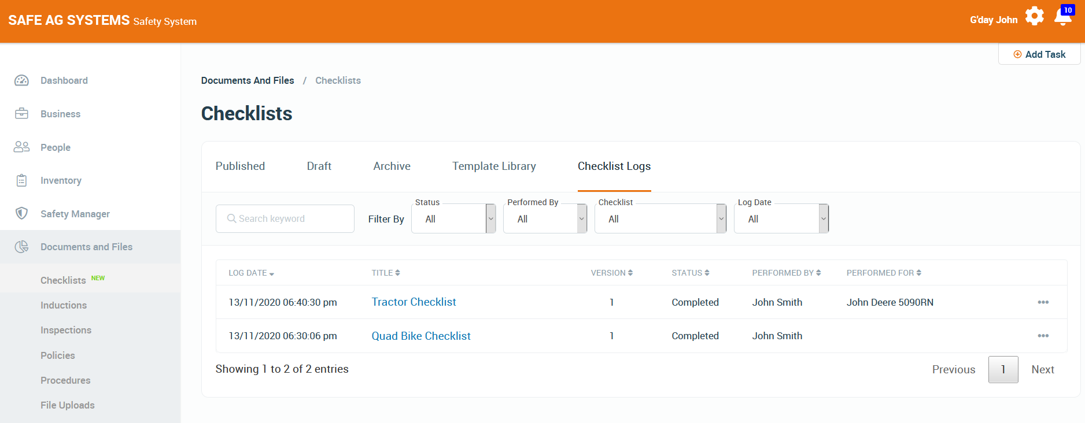Expand the Status filter dropdown
This screenshot has height=423, width=1085.
click(453, 219)
